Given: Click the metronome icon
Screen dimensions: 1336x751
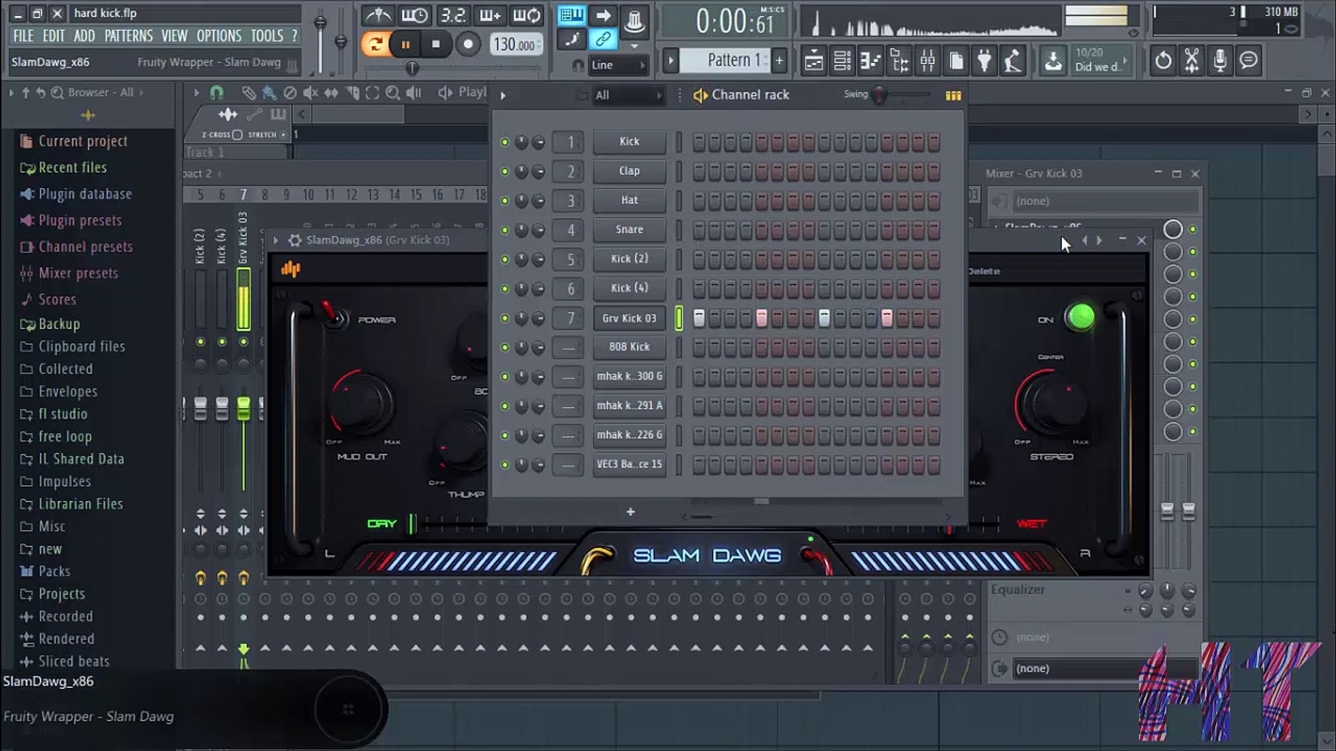Looking at the screenshot, I should click(x=379, y=15).
